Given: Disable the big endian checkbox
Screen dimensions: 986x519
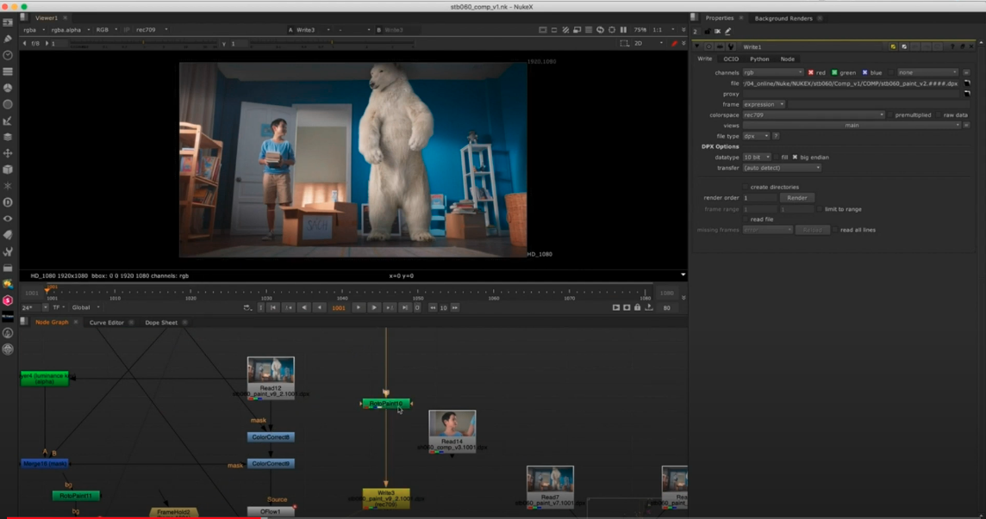Looking at the screenshot, I should click(795, 157).
